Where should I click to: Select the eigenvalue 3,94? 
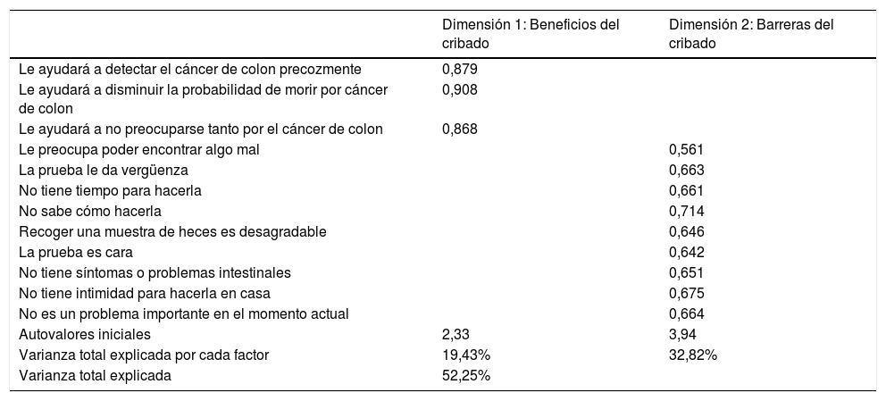(x=682, y=334)
